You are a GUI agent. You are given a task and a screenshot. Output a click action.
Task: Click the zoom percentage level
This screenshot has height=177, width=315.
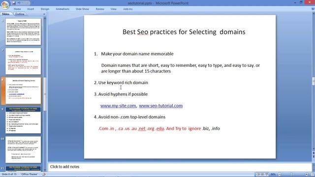(273, 174)
